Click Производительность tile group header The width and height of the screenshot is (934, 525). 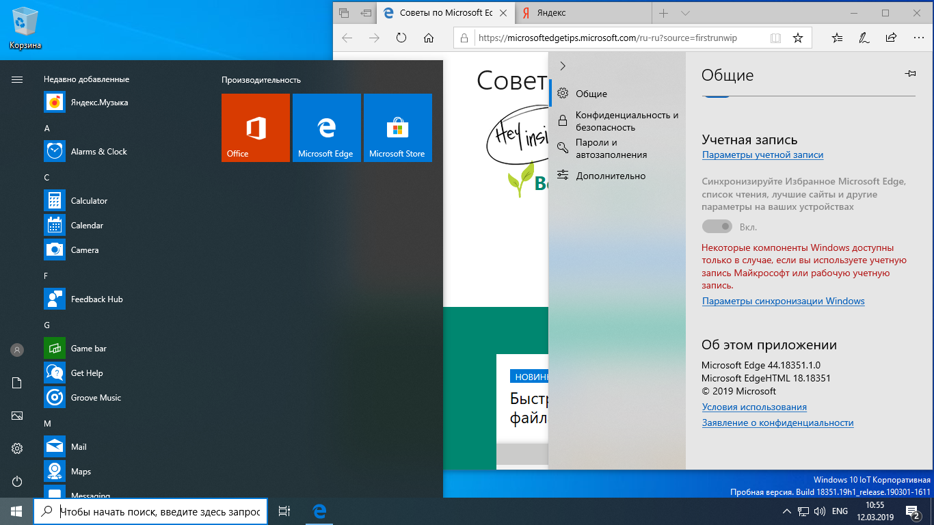pos(261,80)
